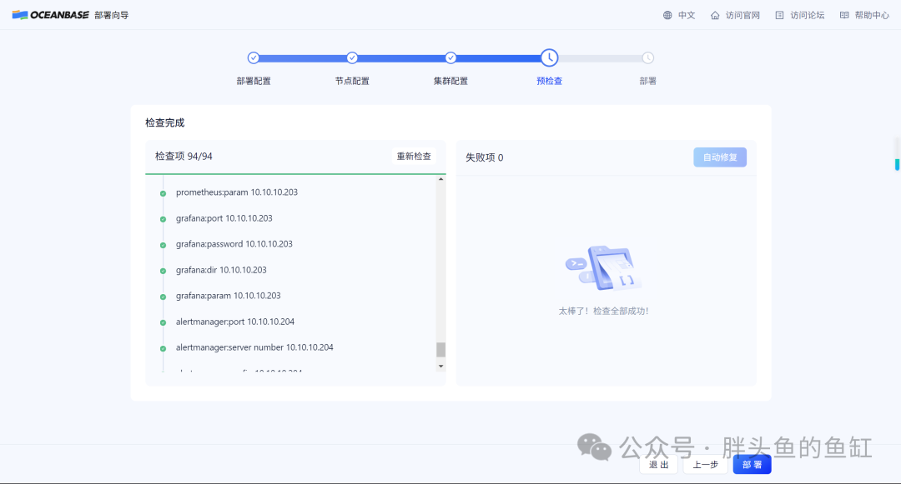Screen dimensions: 901x484
Task: Click the green dot beside grafana:password
Action: point(164,245)
